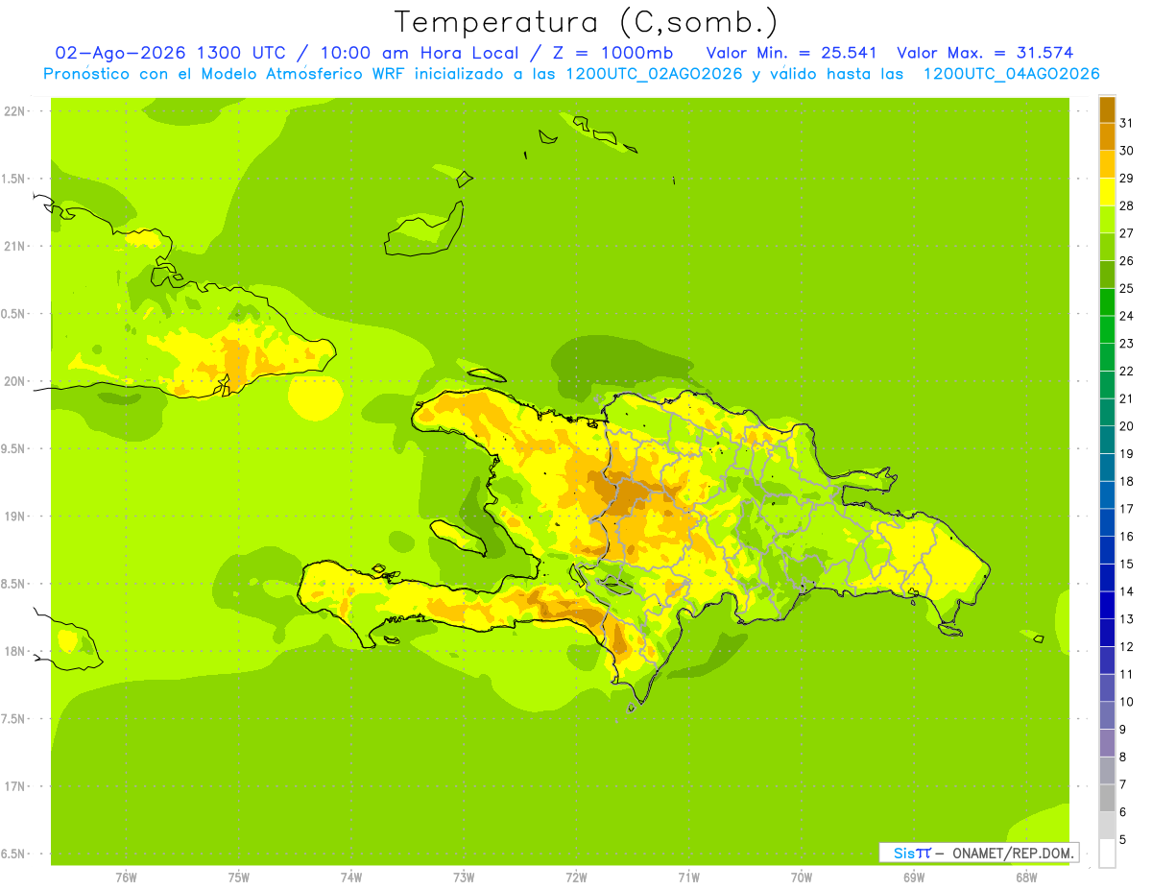The height and width of the screenshot is (890, 1152).
Task: Click the legend value '6'
Action: pyautogui.click(x=1122, y=812)
